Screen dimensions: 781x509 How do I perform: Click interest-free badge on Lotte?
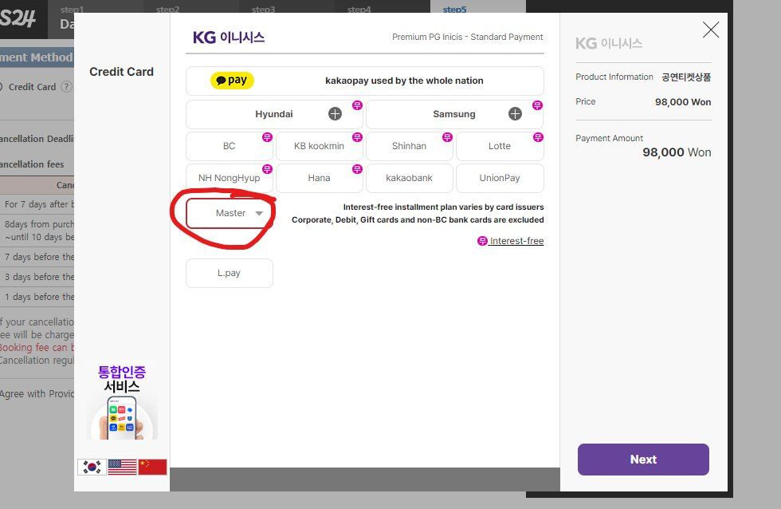click(x=538, y=137)
